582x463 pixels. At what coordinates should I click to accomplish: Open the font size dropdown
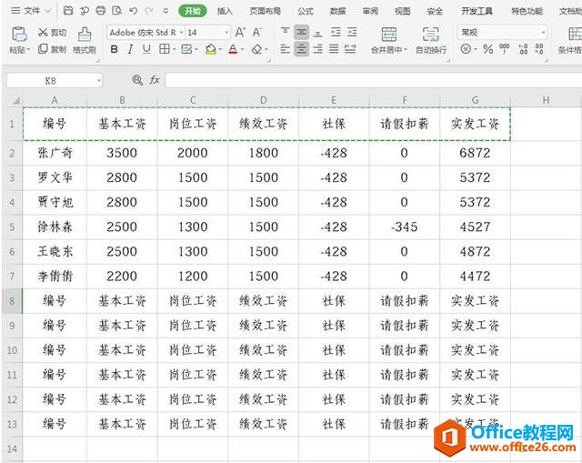click(x=226, y=33)
